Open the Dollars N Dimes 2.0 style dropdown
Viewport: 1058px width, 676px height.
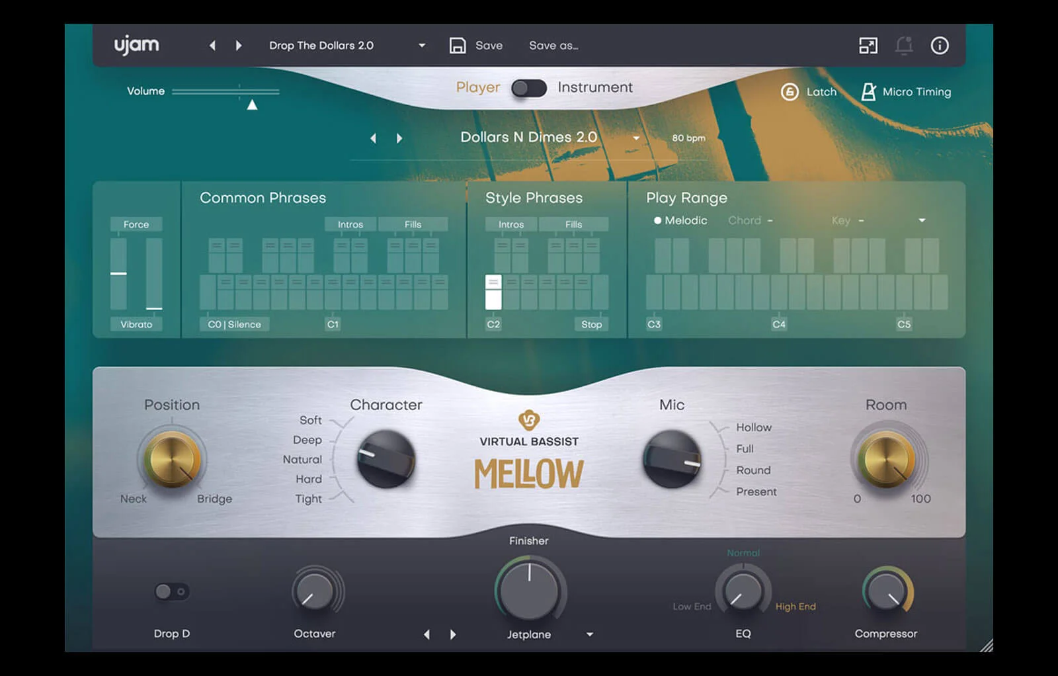pos(636,138)
